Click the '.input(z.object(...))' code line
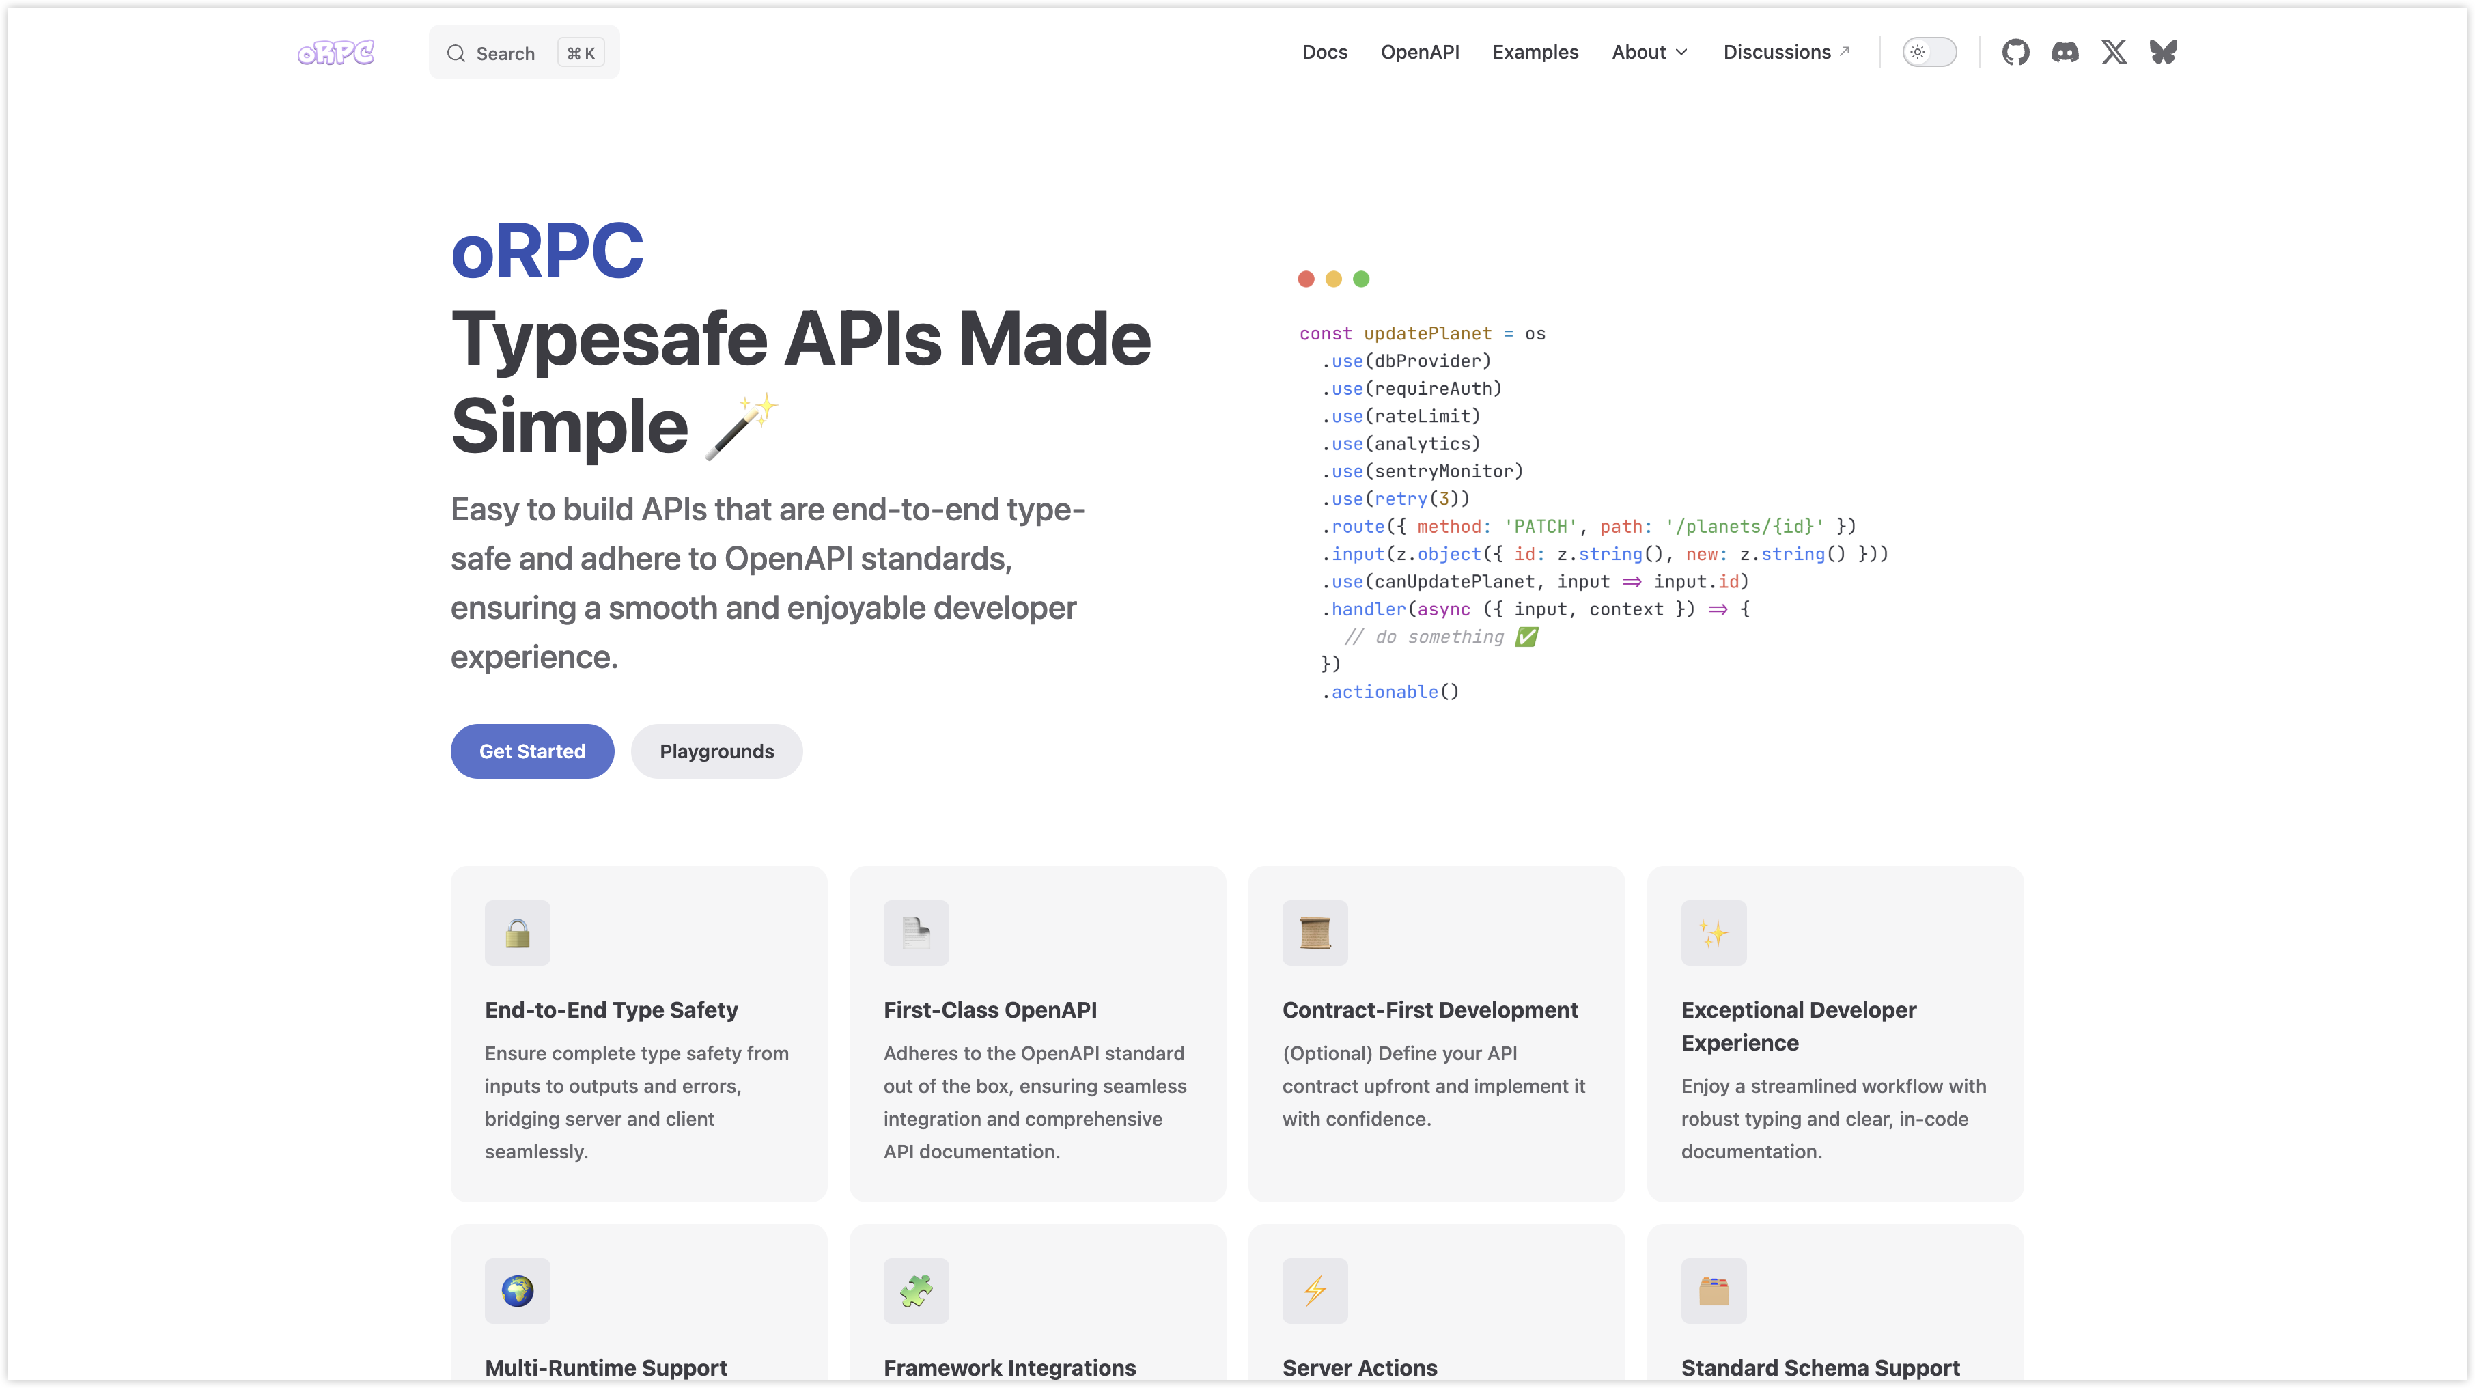Screen dimensions: 2475x1388 1604,554
